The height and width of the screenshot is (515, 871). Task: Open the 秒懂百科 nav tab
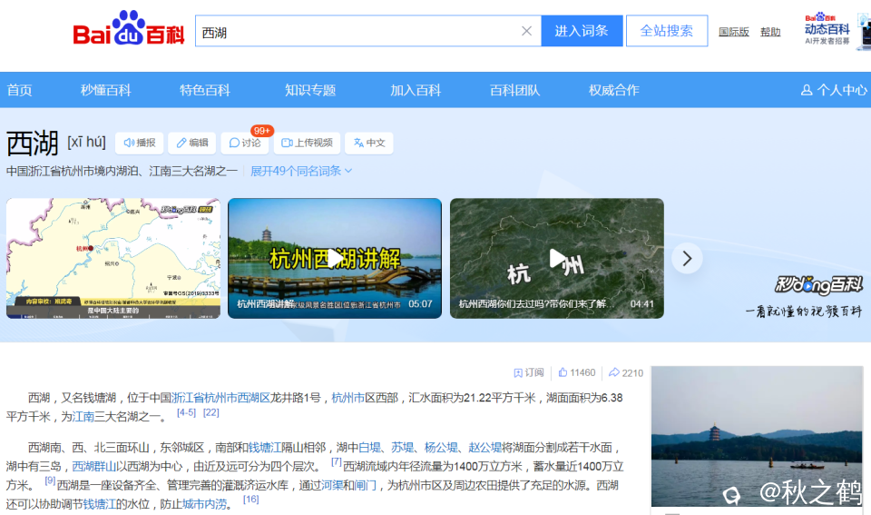106,90
